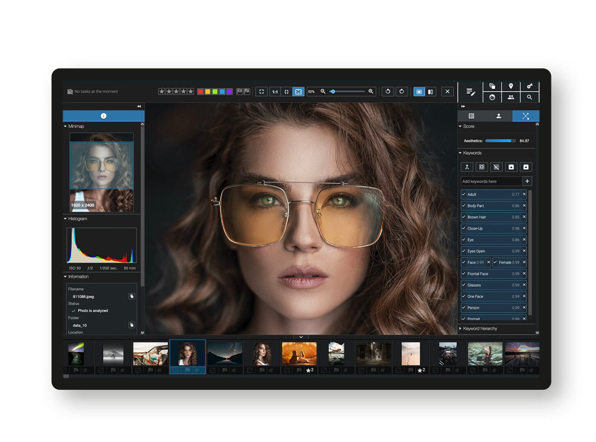Click the duplicate images stack icon
This screenshot has width=596, height=442.
pyautogui.click(x=492, y=86)
